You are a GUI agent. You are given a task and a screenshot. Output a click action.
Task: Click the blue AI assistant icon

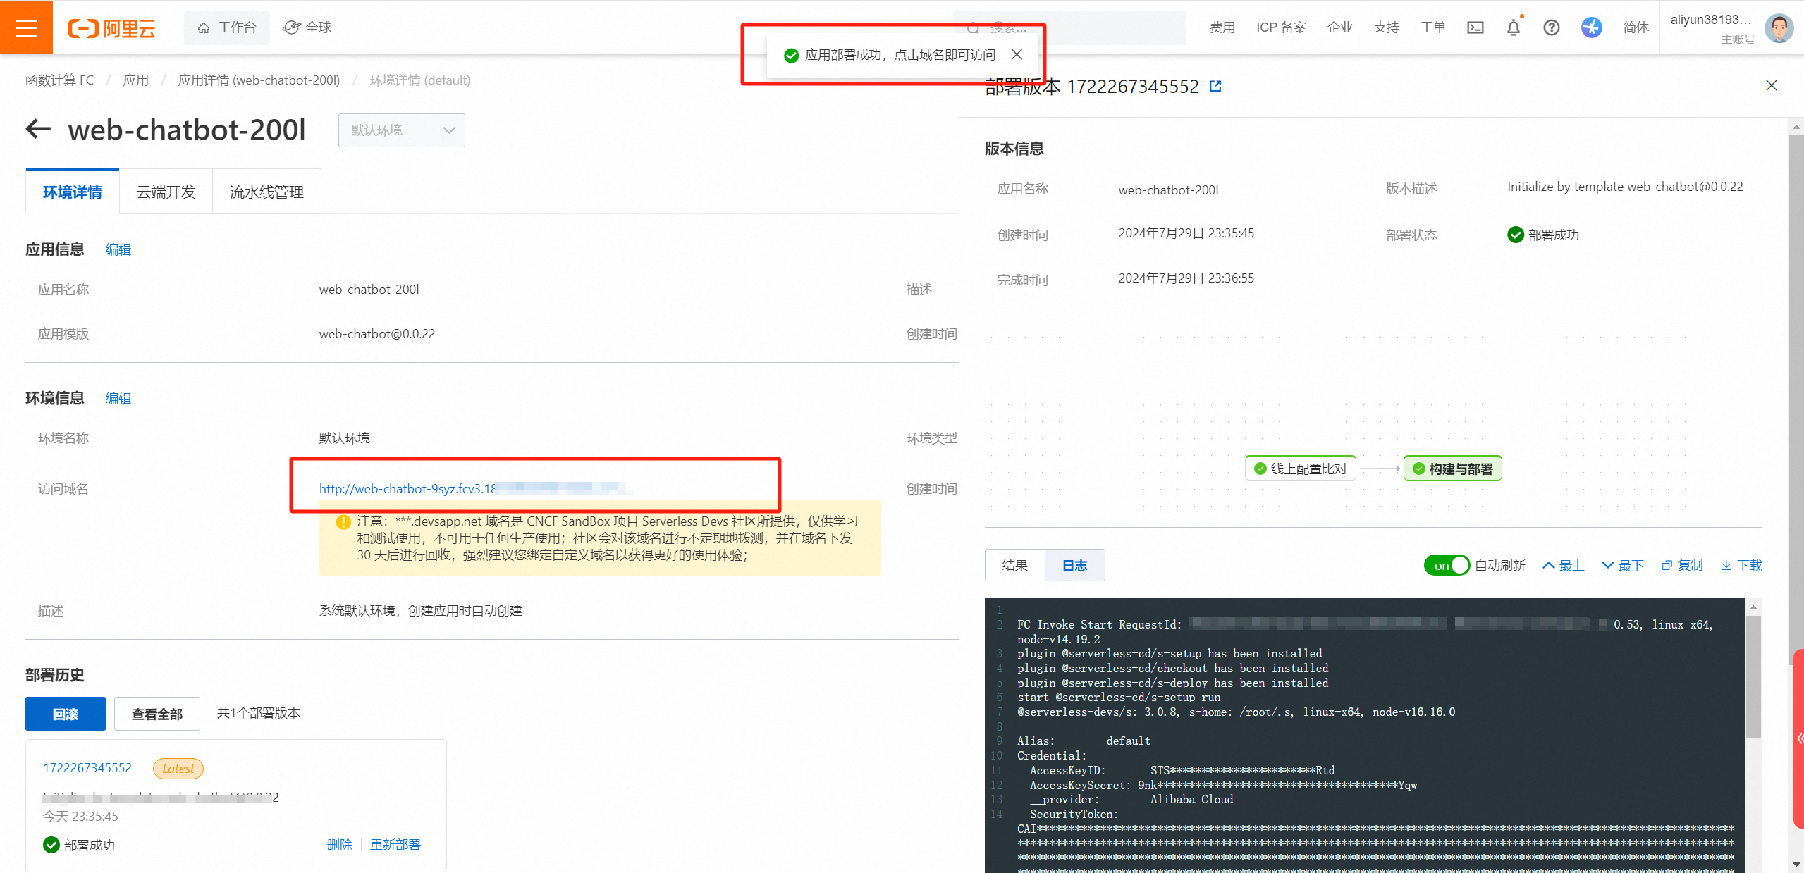pos(1591,27)
